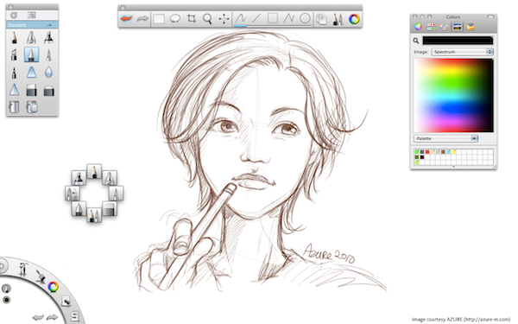Click the red Undo arrow in toolbar
518x324 pixels.
click(126, 19)
